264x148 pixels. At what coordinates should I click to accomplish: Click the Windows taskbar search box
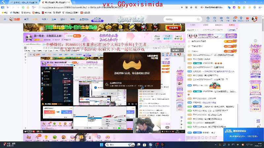coord(120,145)
